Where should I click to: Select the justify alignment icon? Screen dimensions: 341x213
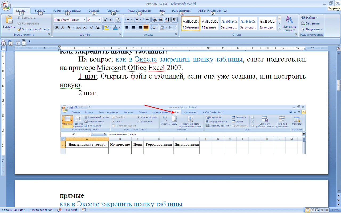(146, 27)
